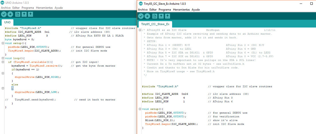Open sketch icon in UNO window
This screenshot has width=316, height=134.
click(24, 14)
